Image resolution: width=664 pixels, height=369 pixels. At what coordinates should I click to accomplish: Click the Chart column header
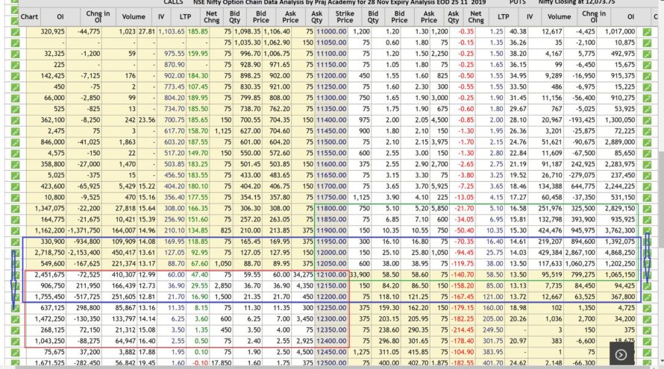(29, 17)
